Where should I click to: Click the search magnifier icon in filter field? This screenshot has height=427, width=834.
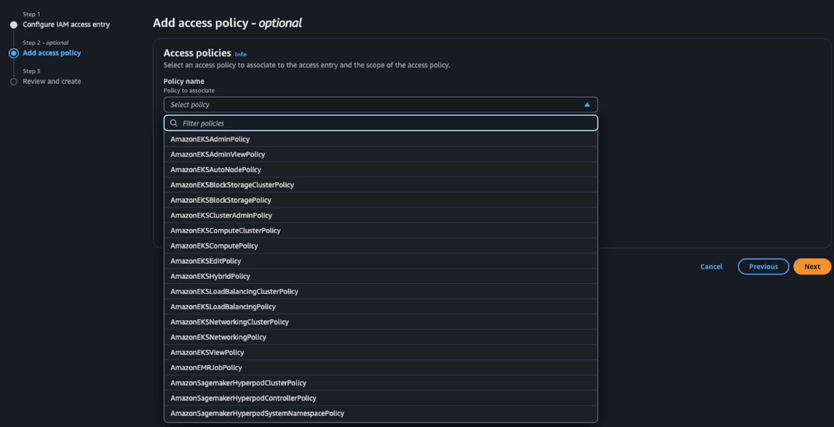173,123
